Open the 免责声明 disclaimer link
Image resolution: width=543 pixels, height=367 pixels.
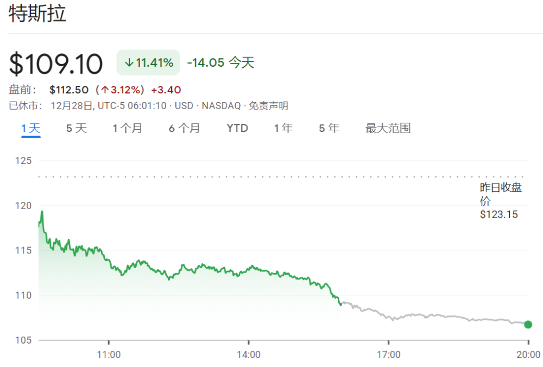[268, 106]
